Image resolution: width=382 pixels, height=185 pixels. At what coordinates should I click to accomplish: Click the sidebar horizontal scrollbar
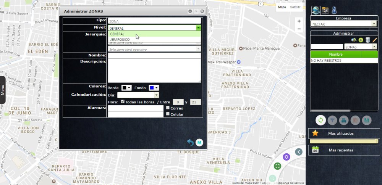point(330,111)
